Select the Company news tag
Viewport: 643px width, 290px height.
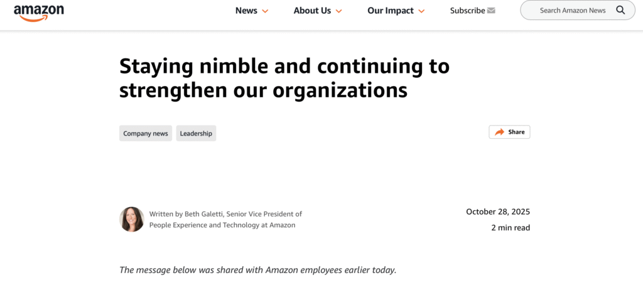coord(146,133)
